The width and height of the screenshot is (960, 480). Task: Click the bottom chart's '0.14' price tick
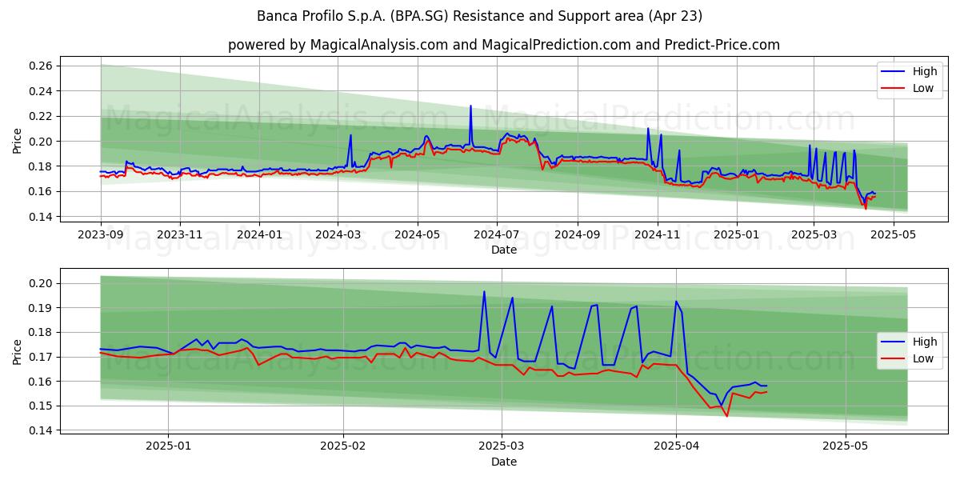[41, 430]
